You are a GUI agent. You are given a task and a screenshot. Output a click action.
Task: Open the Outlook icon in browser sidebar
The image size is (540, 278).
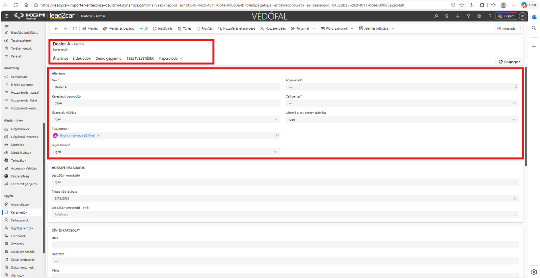[x=534, y=17]
